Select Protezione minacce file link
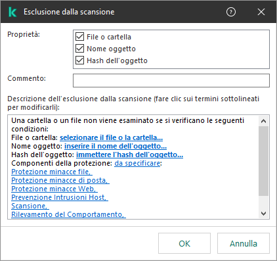The height and width of the screenshot is (261, 277). [52, 172]
